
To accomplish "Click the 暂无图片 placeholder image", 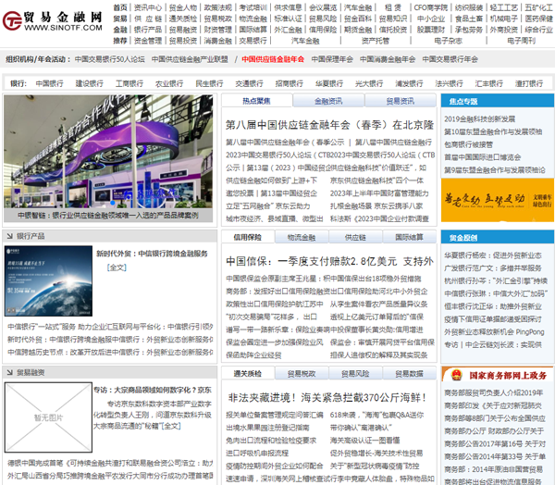I will (48, 417).
